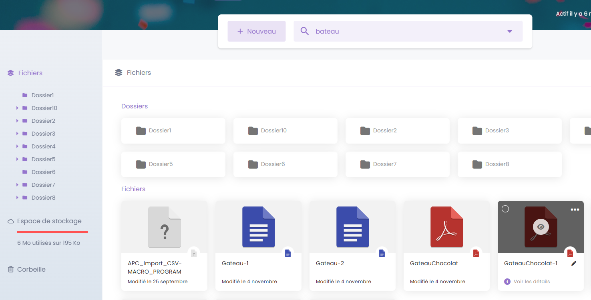Click the info icon beside Voir les détails
This screenshot has width=591, height=300.
pyautogui.click(x=507, y=282)
